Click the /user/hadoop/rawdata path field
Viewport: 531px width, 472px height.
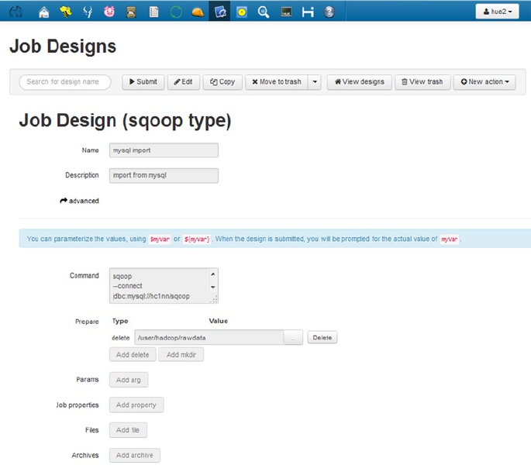click(209, 338)
